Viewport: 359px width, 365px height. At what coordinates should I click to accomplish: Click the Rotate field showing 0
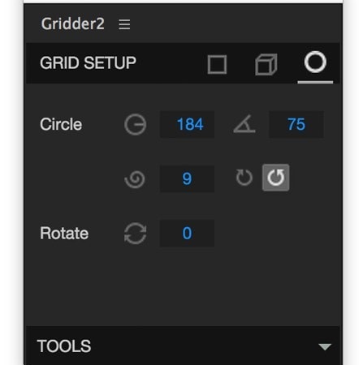coord(187,234)
